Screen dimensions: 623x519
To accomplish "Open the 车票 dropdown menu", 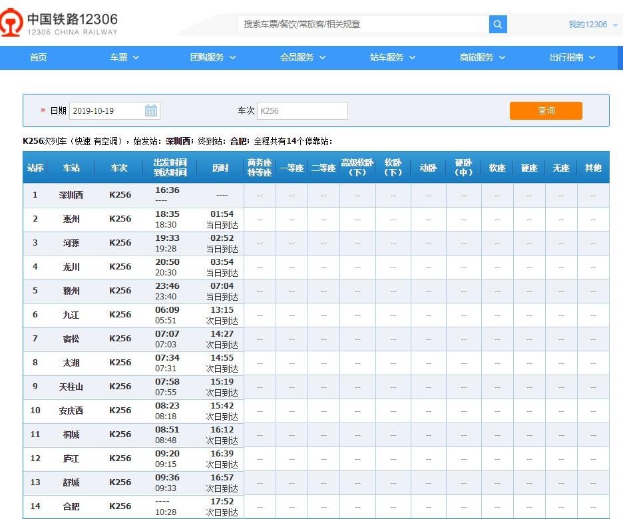I will click(x=124, y=58).
